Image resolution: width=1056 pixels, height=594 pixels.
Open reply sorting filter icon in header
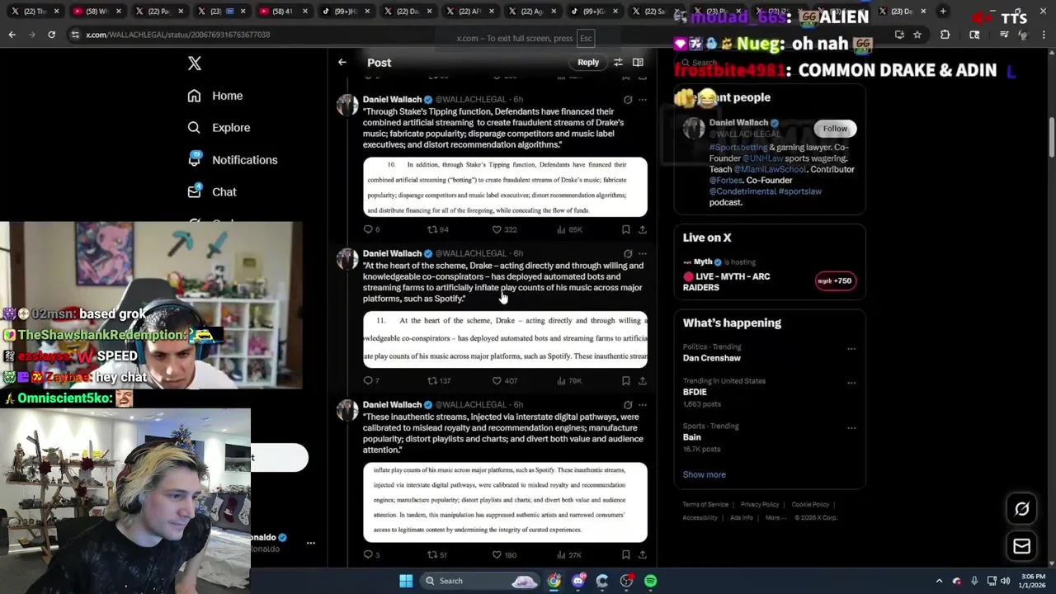tap(618, 62)
